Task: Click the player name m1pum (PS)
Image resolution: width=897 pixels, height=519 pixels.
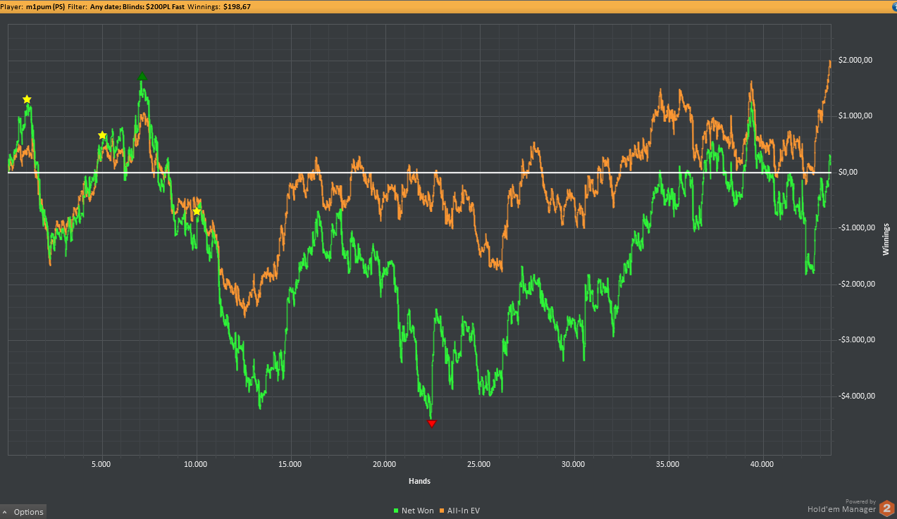Action: [x=45, y=6]
